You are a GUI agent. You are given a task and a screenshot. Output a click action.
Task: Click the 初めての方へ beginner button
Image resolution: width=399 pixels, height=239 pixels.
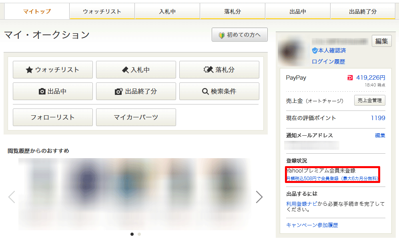point(239,35)
